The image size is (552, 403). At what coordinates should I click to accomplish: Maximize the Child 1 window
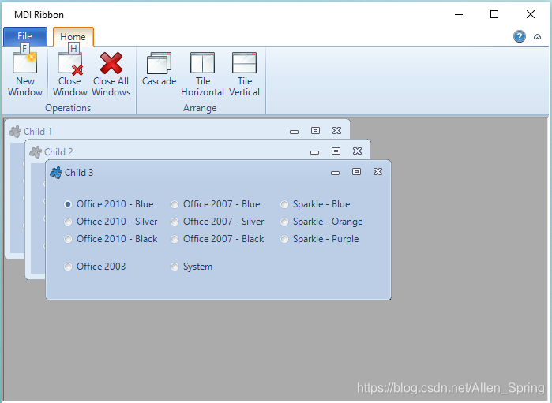[x=315, y=131]
